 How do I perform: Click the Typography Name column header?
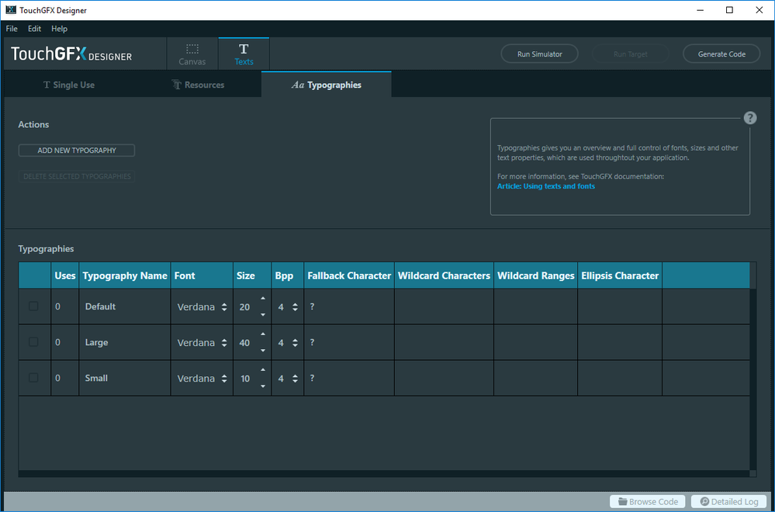(125, 275)
